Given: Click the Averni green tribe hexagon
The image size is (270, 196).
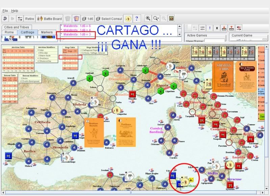Looking at the screenshot, I should [105, 73].
